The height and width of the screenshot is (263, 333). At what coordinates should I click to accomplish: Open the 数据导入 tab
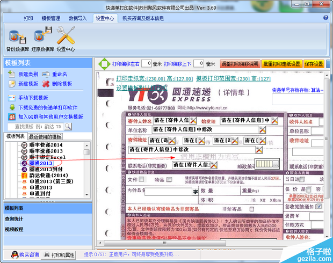coord(77,18)
